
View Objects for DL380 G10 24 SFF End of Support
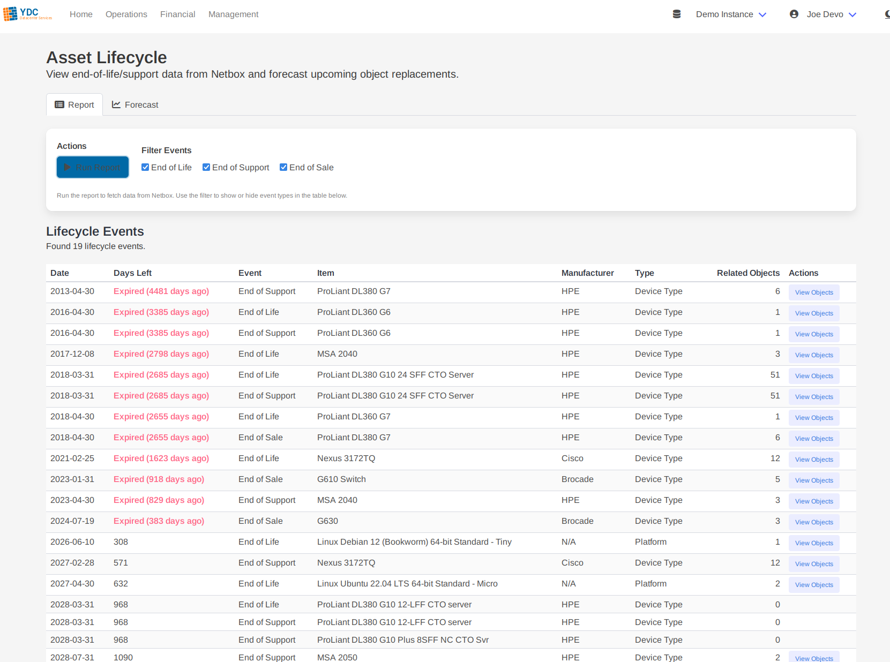[x=814, y=397]
